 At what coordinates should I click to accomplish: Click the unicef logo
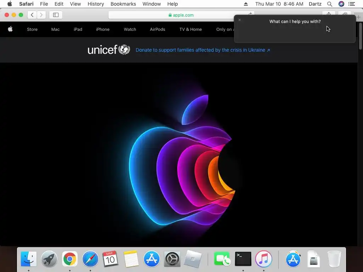109,50
